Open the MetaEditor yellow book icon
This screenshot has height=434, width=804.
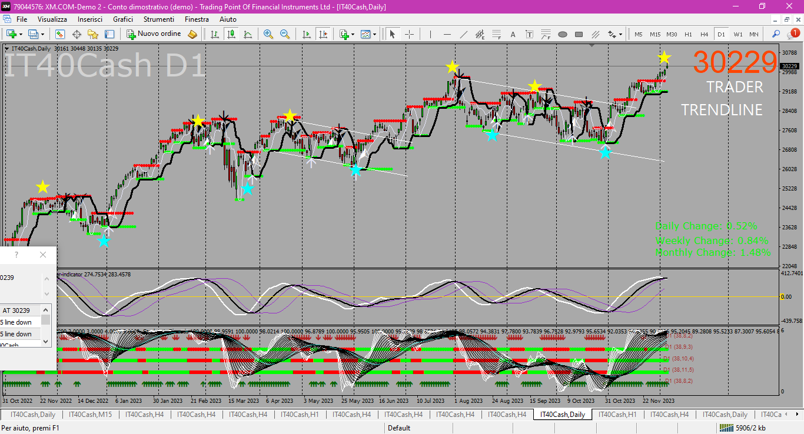tap(192, 34)
